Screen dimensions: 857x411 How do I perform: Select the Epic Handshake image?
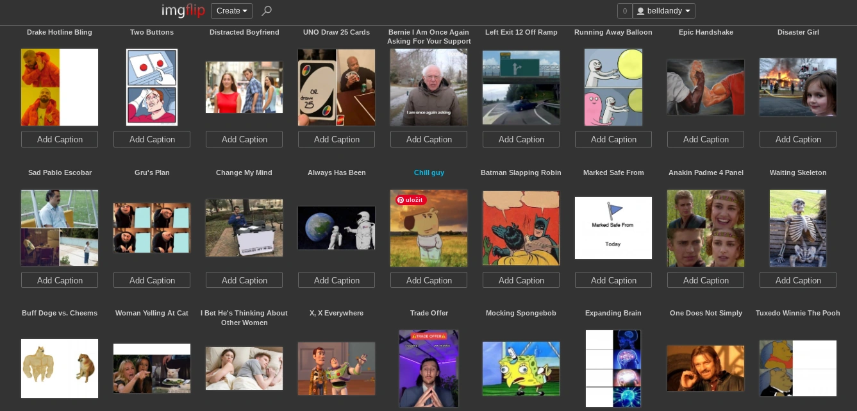706,87
